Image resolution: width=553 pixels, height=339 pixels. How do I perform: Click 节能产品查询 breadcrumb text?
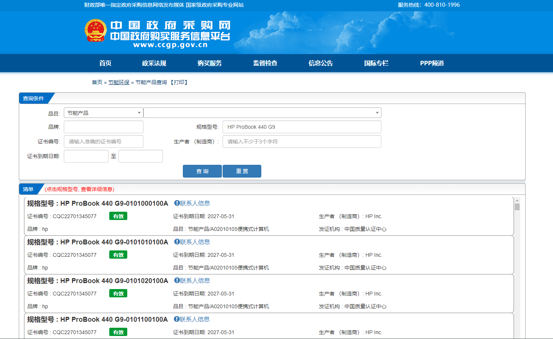[151, 82]
